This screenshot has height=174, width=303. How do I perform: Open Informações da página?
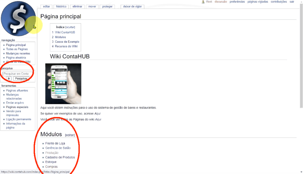point(16,125)
